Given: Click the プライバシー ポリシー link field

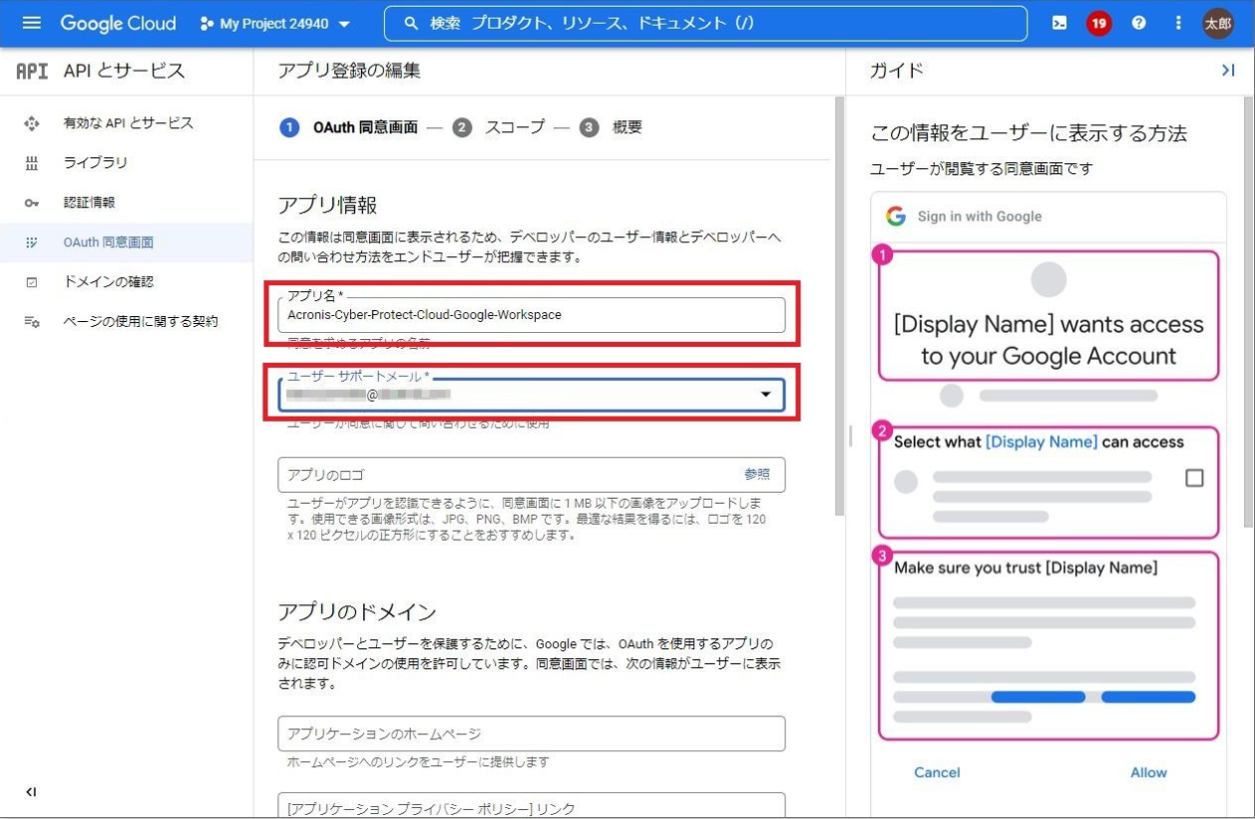Looking at the screenshot, I should [x=531, y=806].
